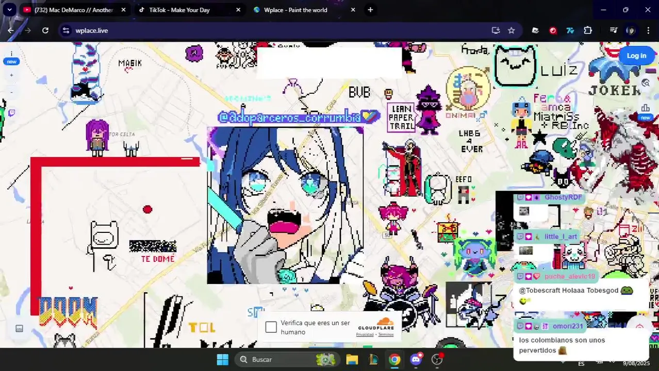Click the install app icon in address bar

[496, 30]
